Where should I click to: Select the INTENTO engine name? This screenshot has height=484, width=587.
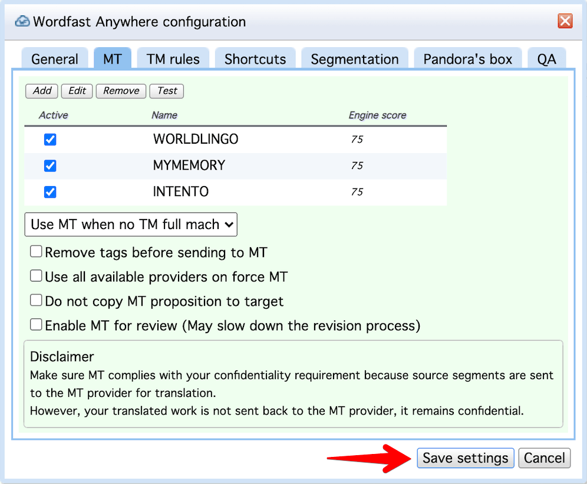(x=180, y=191)
